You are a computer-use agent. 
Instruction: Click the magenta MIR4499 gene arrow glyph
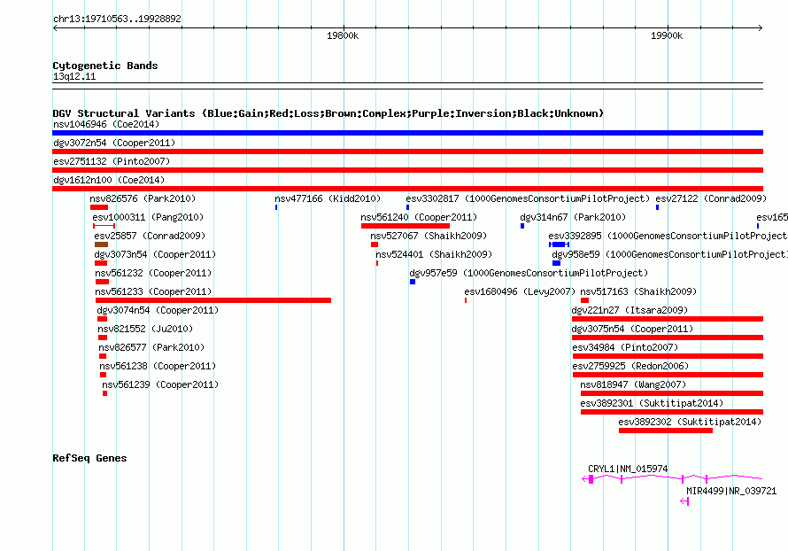point(684,501)
